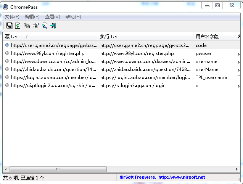Select the ptlogin2.qq.com entry row

tap(53, 86)
